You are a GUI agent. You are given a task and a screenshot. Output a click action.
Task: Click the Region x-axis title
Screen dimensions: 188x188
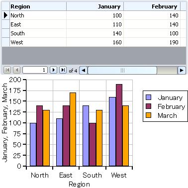tap(79, 185)
